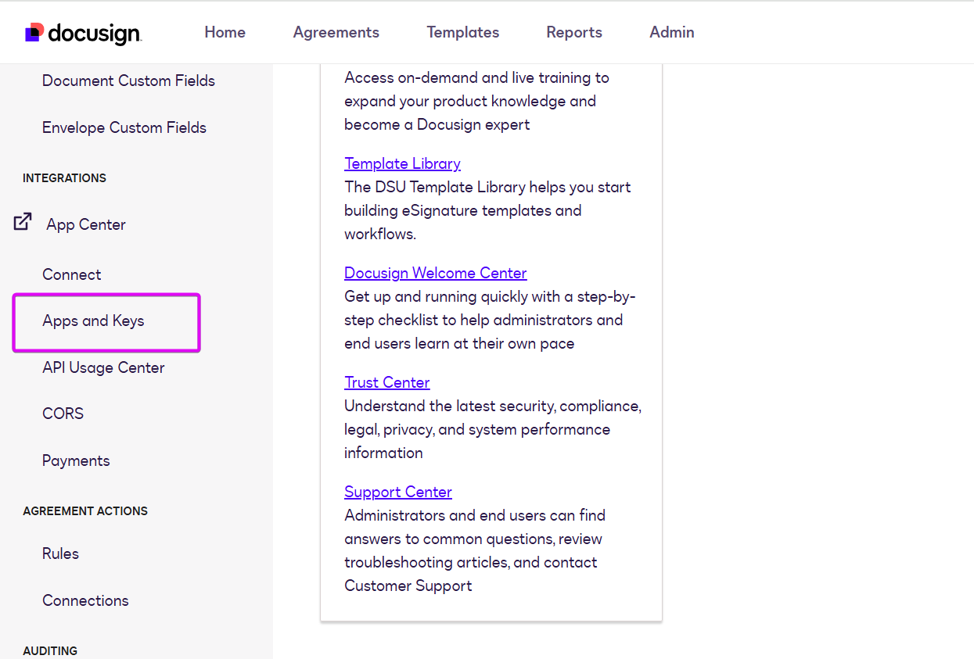Open the Support Center link

click(x=397, y=492)
